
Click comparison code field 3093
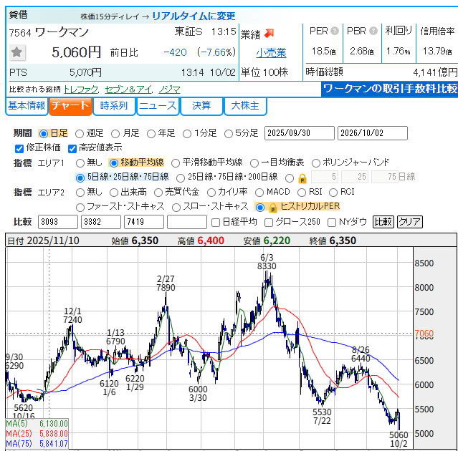coord(58,222)
